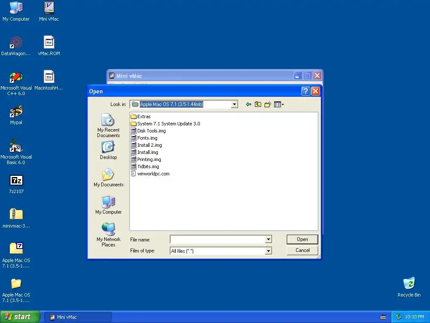Screen dimensions: 430x323
Task: Go to Desktop in places bar
Action: (x=108, y=150)
